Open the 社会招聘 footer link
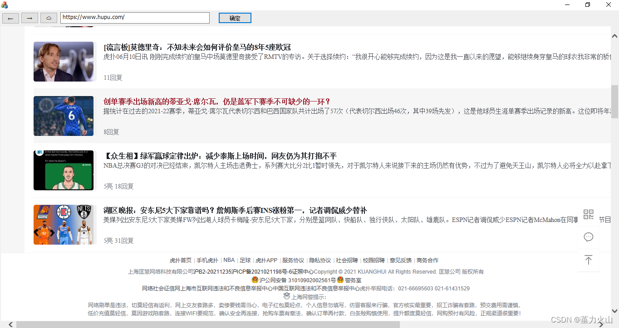The height and width of the screenshot is (328, 619). pyautogui.click(x=347, y=260)
